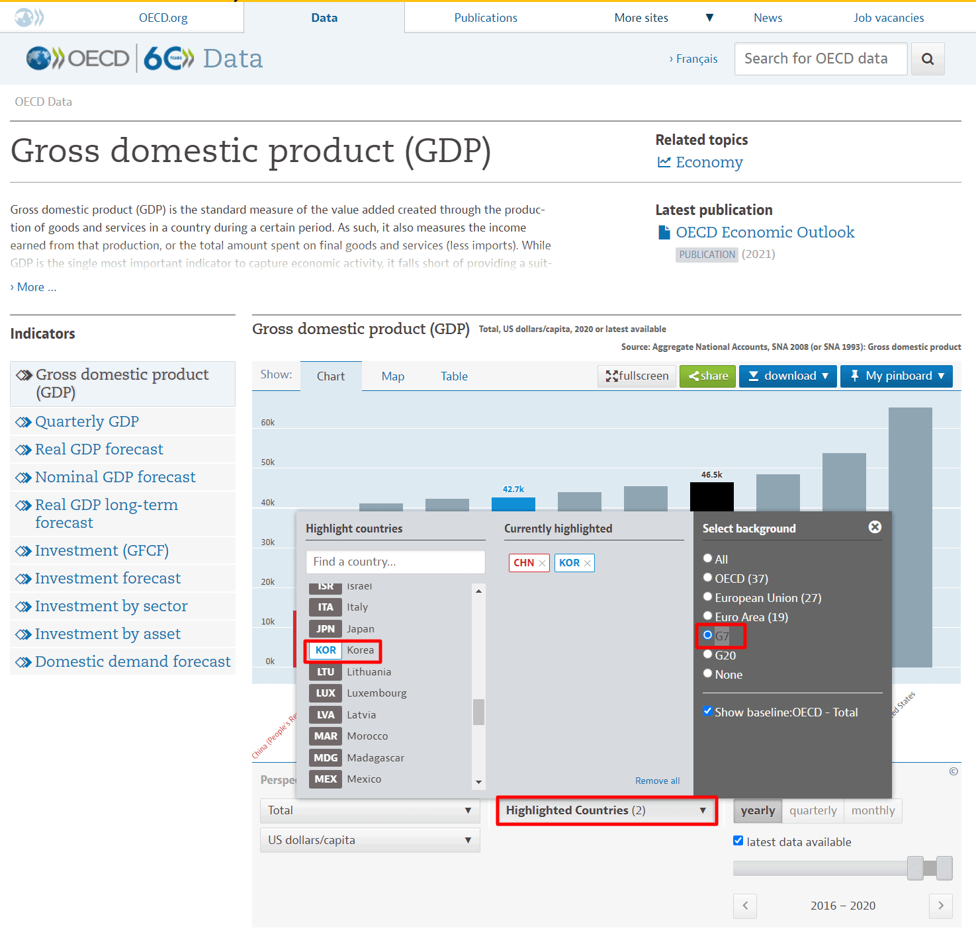Image resolution: width=976 pixels, height=942 pixels.
Task: Go to next time period arrow
Action: point(940,906)
